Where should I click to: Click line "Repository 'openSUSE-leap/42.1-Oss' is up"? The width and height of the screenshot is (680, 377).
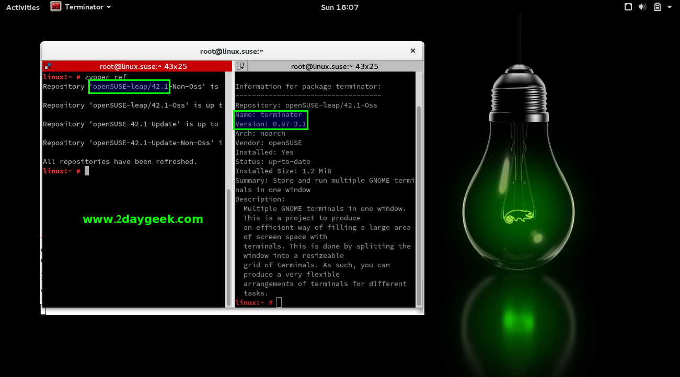click(x=133, y=105)
